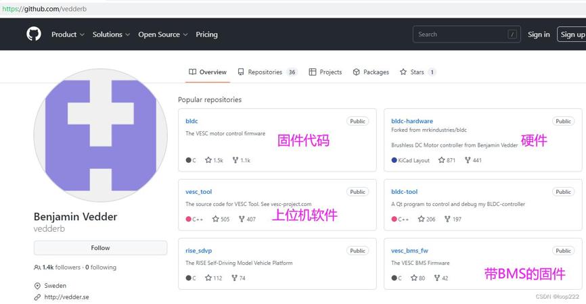The image size is (586, 304).
Task: Click the KiCad Layout language dot
Action: 394,160
